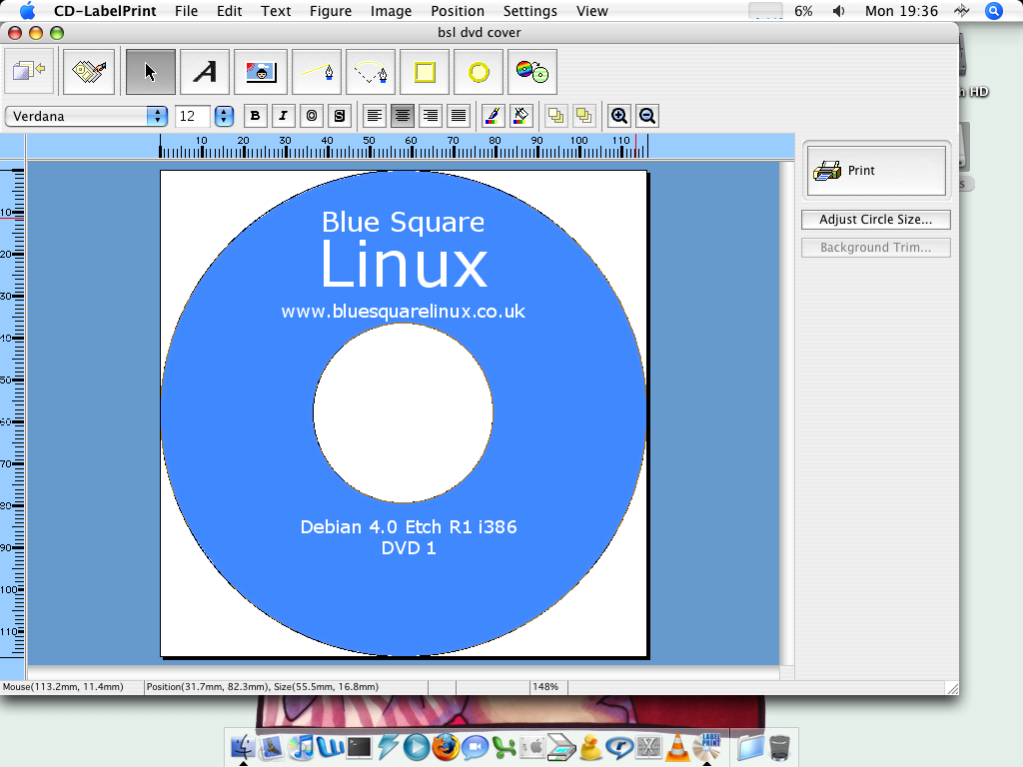This screenshot has width=1023, height=767.
Task: Open the Figure menu
Action: tap(330, 11)
